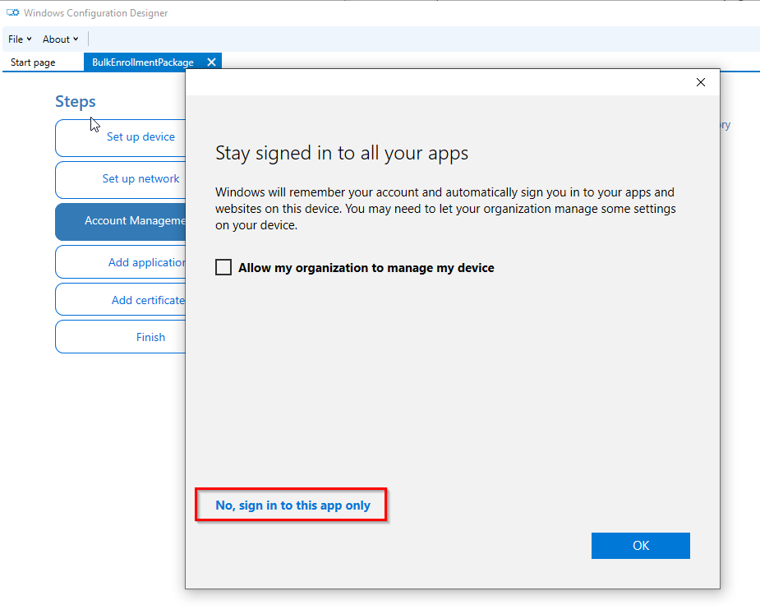Confirm the dialog with the OK button
Screen dimensions: 760x614
(x=640, y=546)
